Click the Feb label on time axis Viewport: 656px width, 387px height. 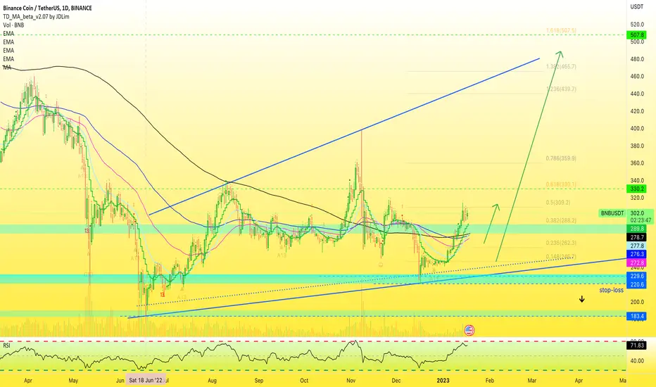point(489,380)
